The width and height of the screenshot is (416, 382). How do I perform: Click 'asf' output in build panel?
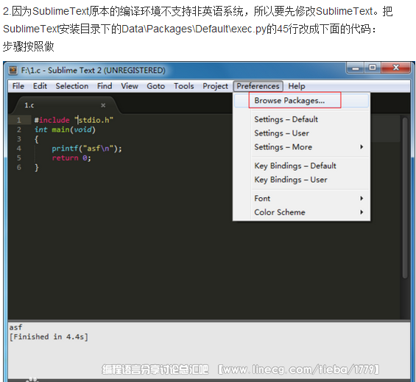click(x=15, y=328)
